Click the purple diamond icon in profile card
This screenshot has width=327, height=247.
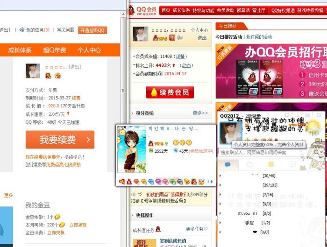coord(158,182)
